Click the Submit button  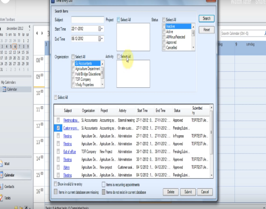(188, 192)
